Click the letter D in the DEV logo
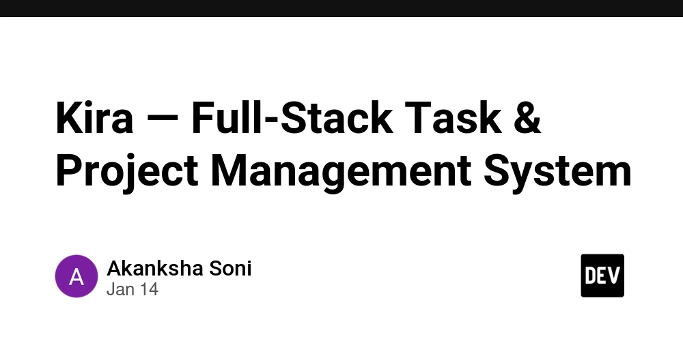Viewport: 683px width, 341px height. point(590,276)
